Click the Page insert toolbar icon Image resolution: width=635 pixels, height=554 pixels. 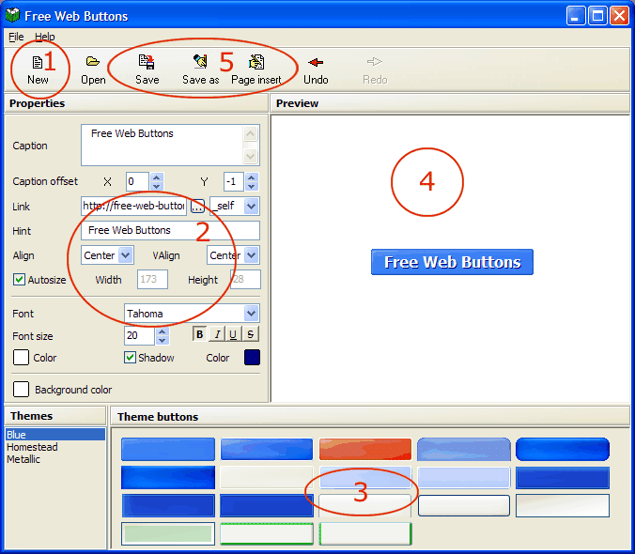click(256, 62)
